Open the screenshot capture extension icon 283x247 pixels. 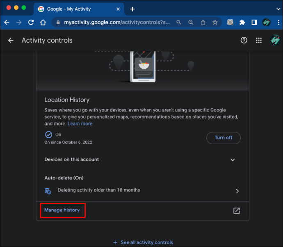point(231,23)
